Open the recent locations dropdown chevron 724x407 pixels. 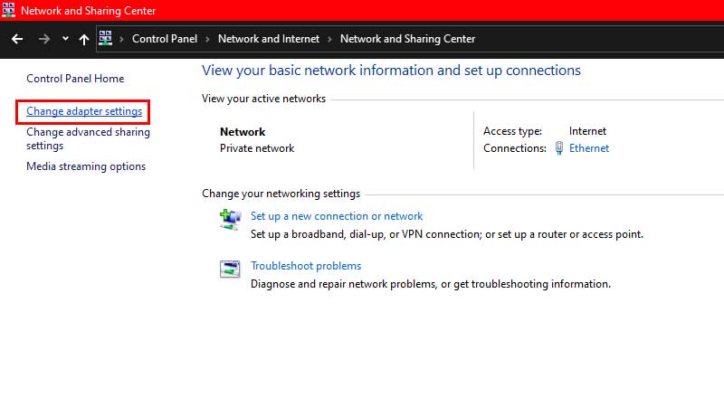65,39
